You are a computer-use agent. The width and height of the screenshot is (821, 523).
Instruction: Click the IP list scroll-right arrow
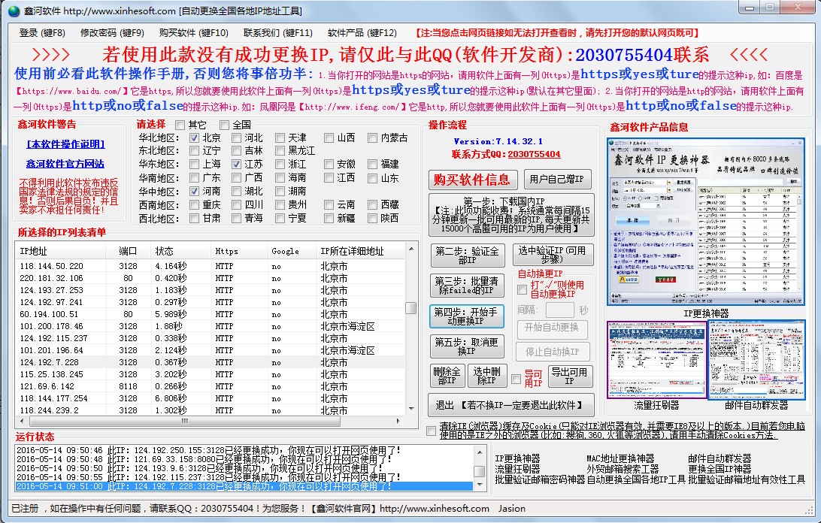[398, 421]
